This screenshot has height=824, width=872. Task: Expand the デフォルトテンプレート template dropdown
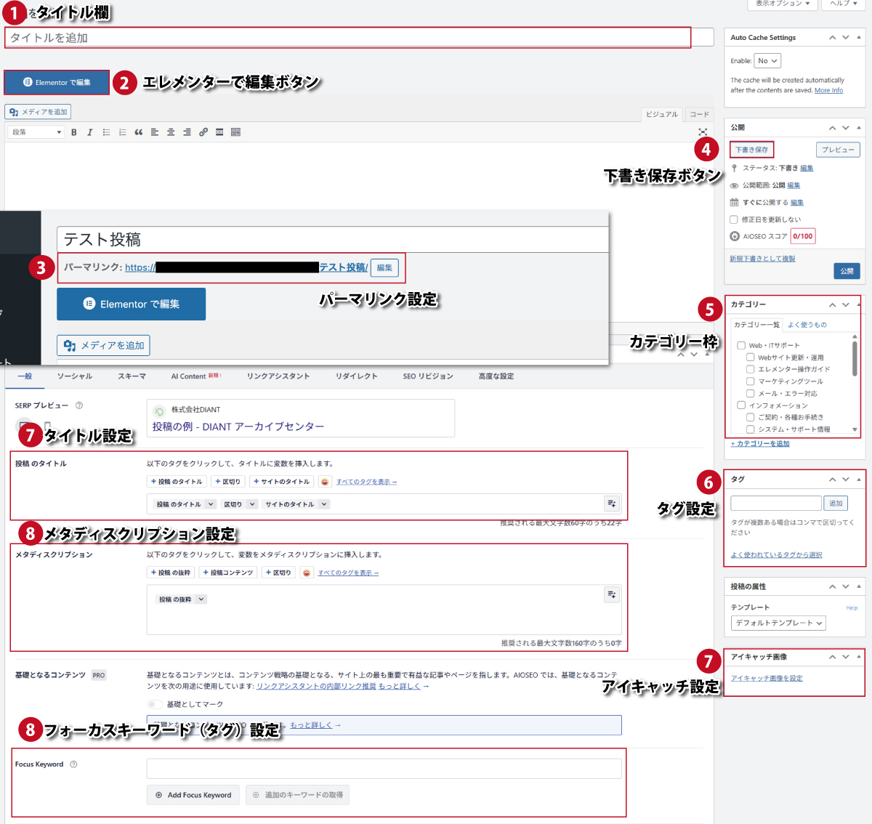(778, 623)
